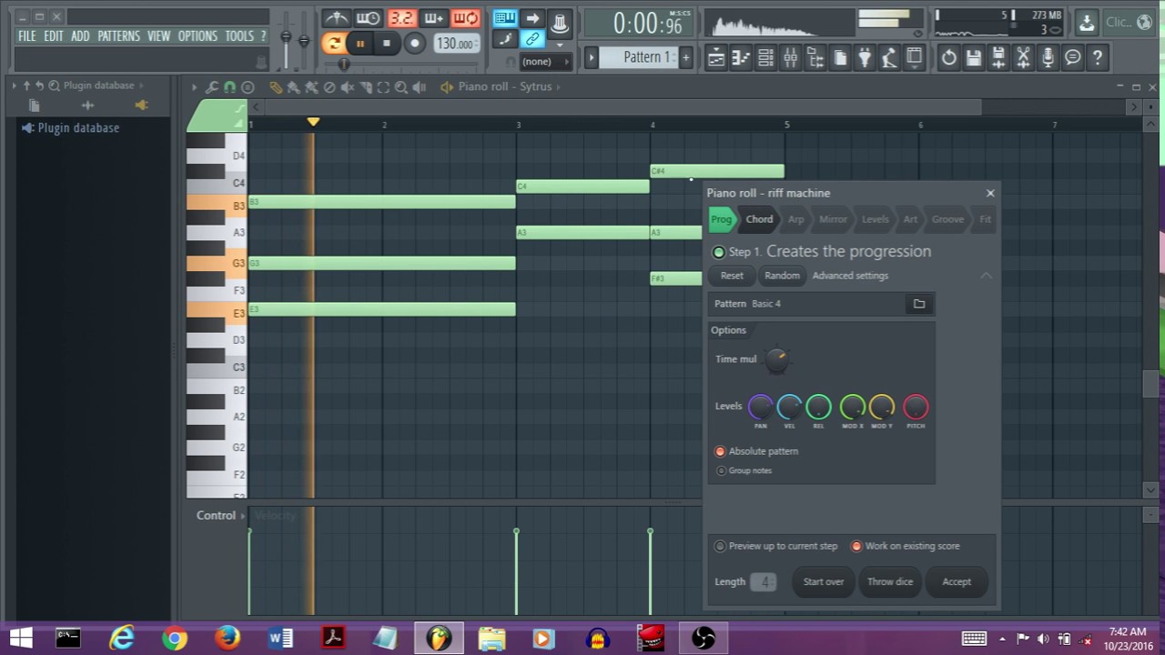Screen dimensions: 1165x655
Task: Open the stamp tool icon
Action: click(248, 87)
